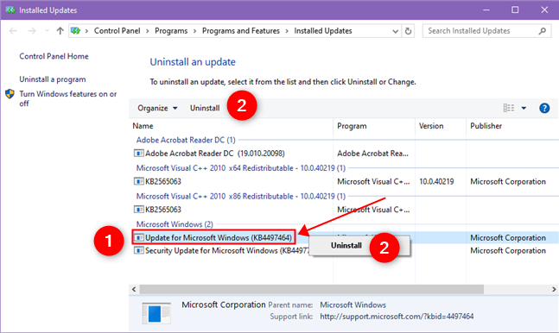This screenshot has height=333, width=559.
Task: Click the horizontal scrollbar thumb
Action: [x=312, y=289]
